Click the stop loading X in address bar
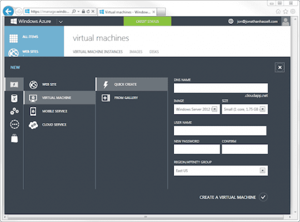This screenshot has width=300, height=222. pos(93,12)
